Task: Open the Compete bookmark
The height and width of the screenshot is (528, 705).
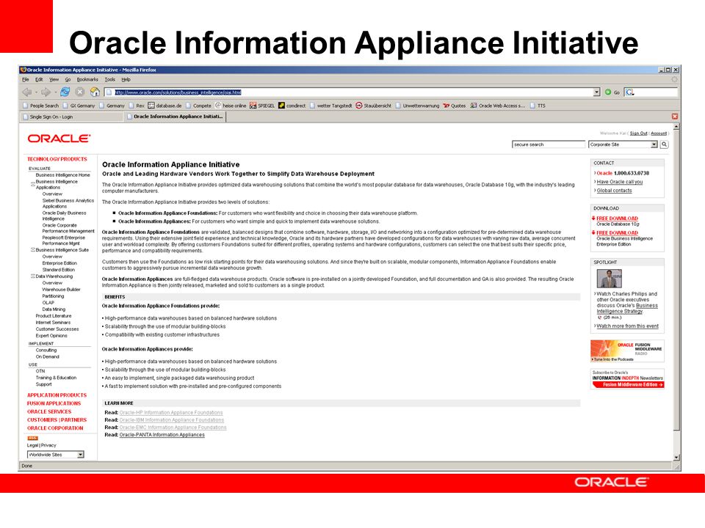Action: pos(198,106)
